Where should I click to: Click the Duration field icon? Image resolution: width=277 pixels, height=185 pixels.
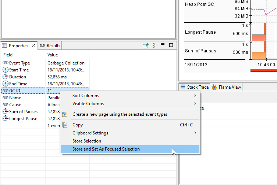click(x=6, y=77)
